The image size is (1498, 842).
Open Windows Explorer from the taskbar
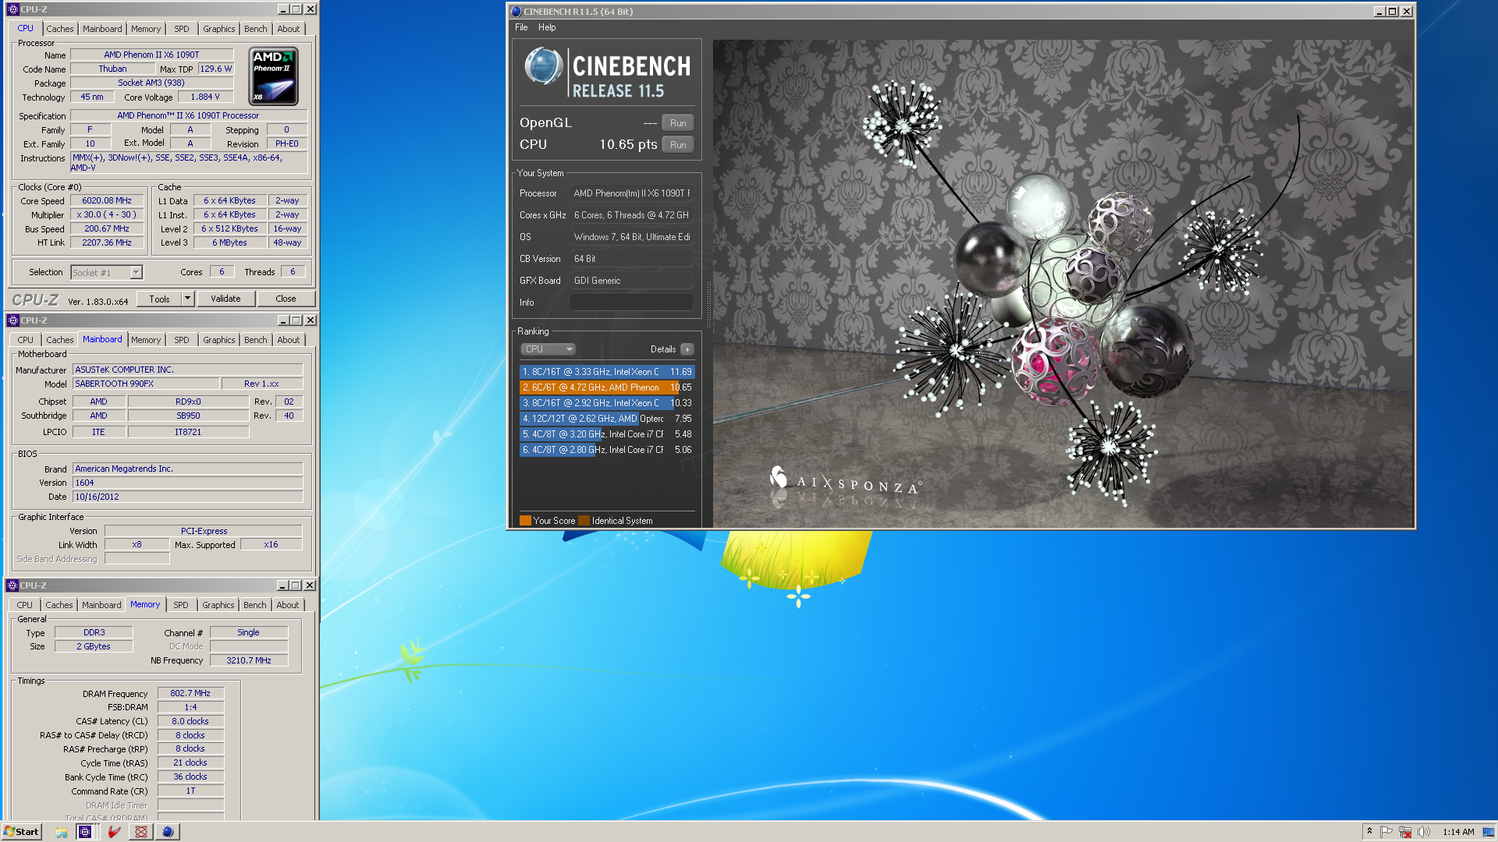[x=61, y=832]
